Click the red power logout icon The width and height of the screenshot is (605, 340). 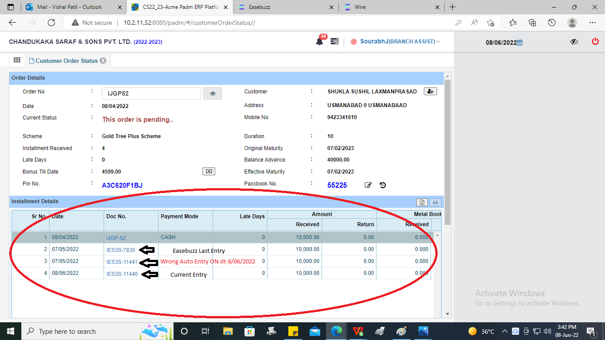coord(595,41)
